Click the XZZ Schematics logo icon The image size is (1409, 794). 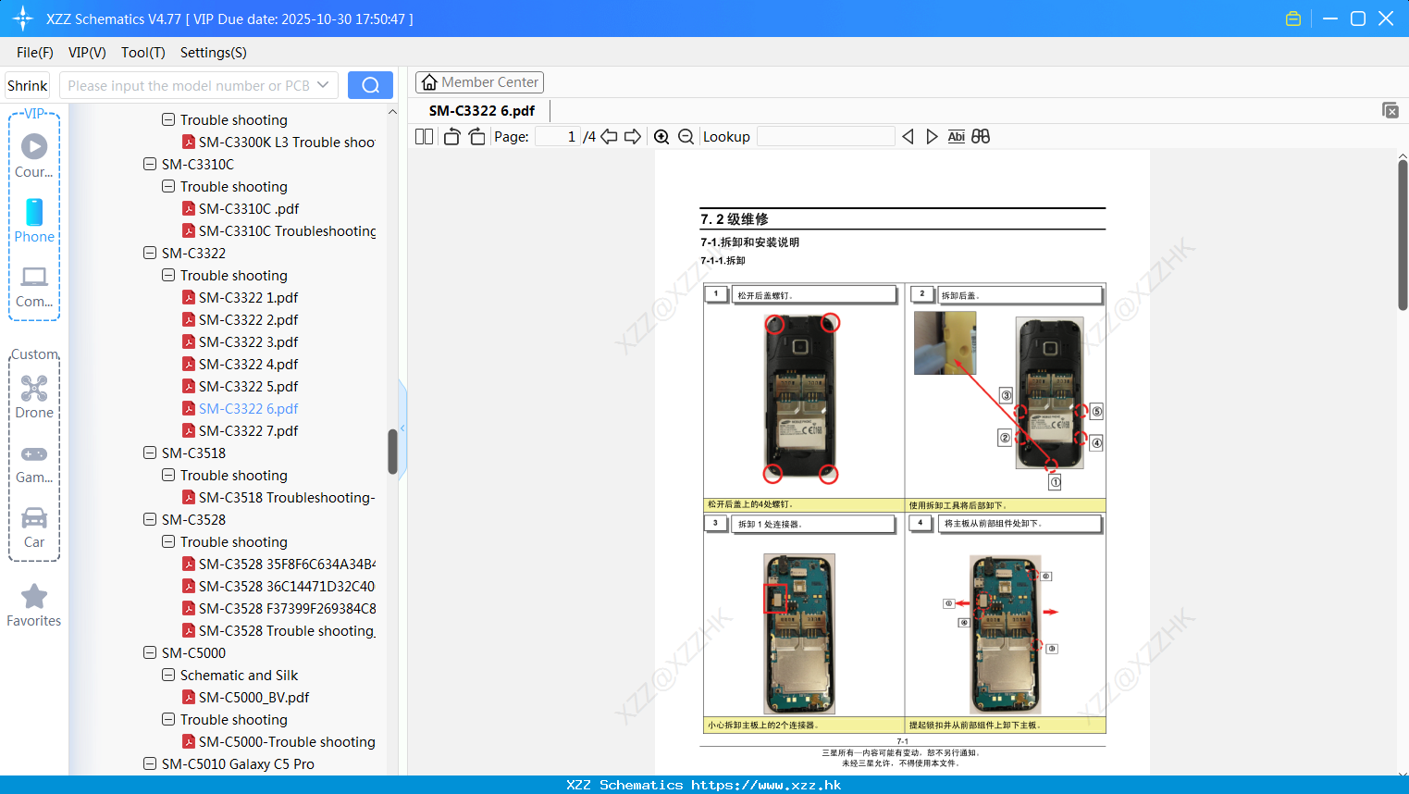click(x=23, y=19)
